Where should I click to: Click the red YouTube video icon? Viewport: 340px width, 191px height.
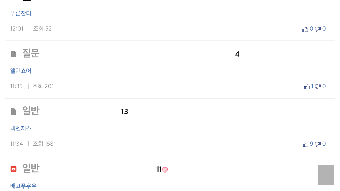(14, 169)
